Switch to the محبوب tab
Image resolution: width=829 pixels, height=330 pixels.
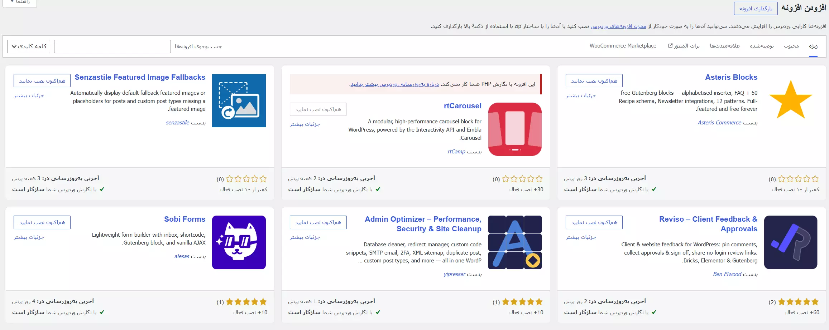coord(791,46)
